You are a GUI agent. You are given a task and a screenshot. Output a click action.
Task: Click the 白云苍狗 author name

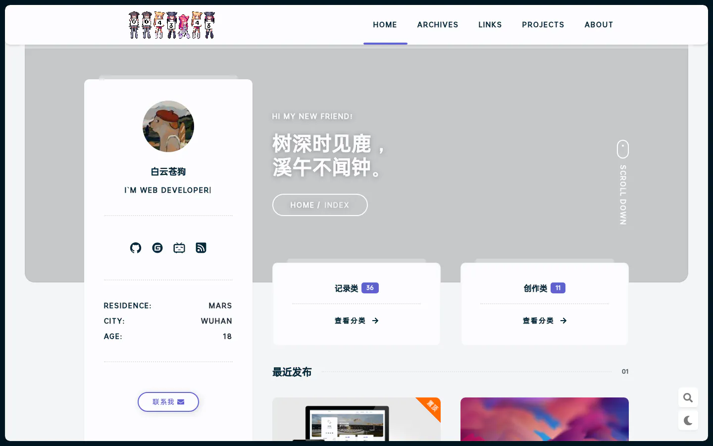point(168,171)
